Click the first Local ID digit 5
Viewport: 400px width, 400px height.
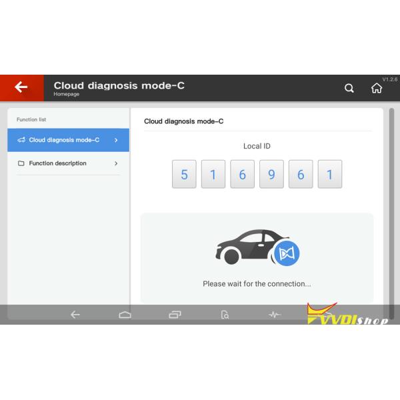[184, 175]
